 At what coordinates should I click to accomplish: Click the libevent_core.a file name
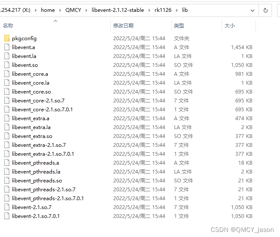[30, 74]
